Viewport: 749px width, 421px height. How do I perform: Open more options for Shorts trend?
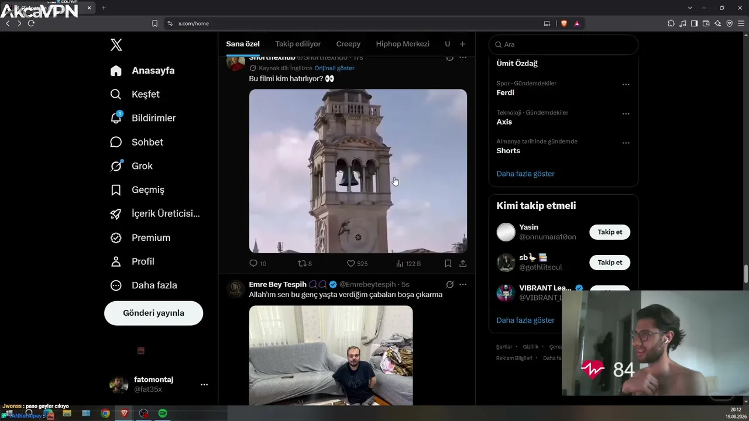[626, 143]
